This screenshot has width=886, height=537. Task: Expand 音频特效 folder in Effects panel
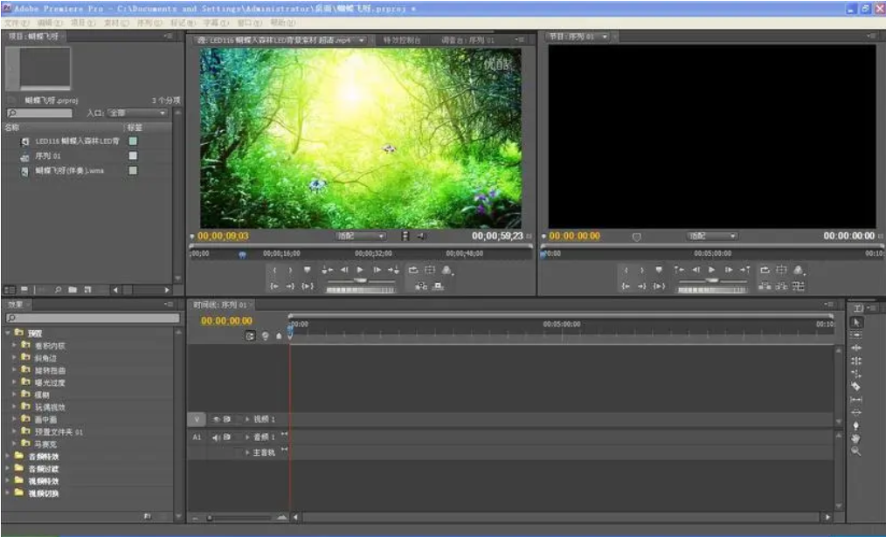pos(8,457)
